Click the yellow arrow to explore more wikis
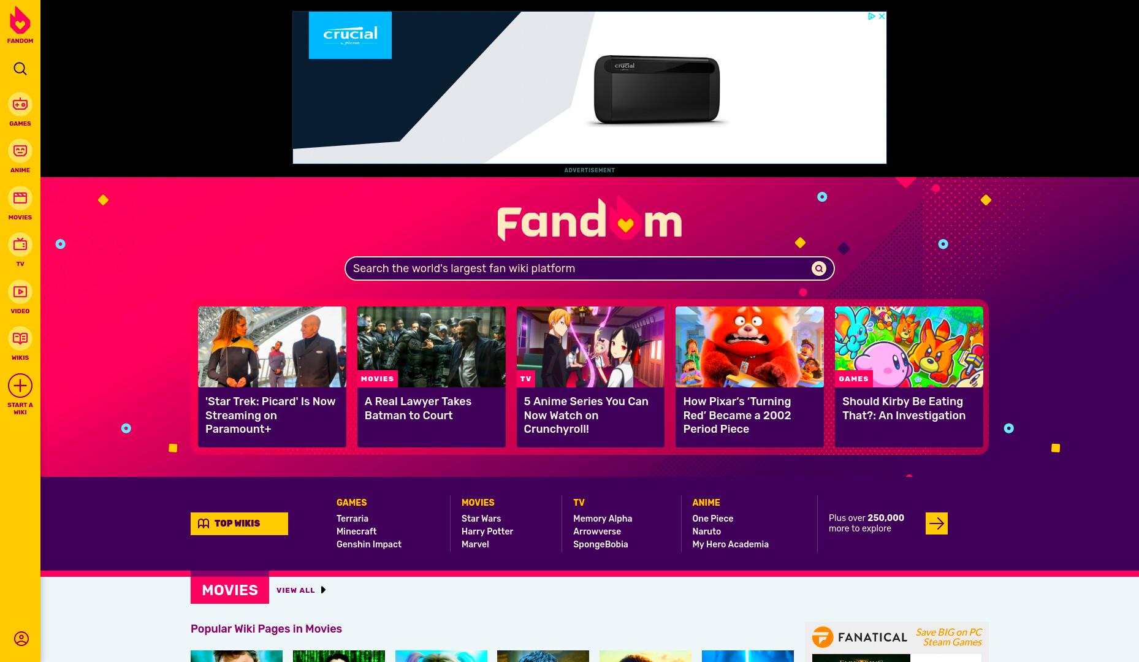 (936, 523)
